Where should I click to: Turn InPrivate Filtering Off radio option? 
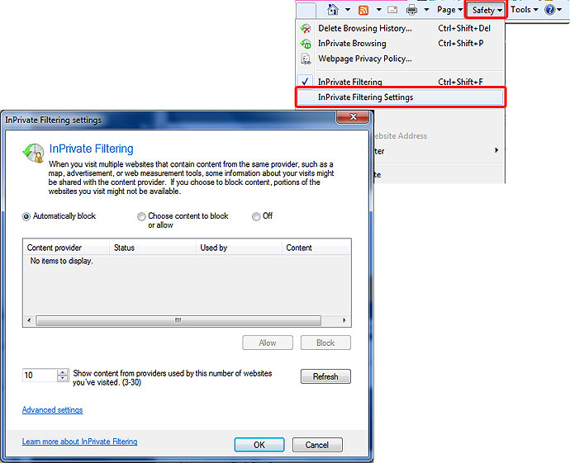pos(256,216)
